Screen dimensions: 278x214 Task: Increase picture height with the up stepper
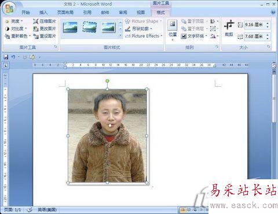coord(268,23)
